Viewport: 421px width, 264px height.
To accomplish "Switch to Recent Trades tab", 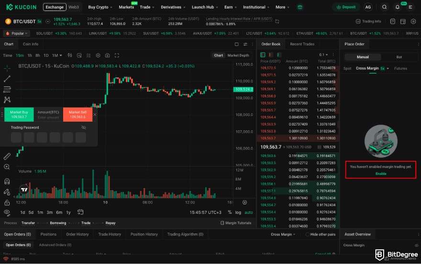I will 302,44.
